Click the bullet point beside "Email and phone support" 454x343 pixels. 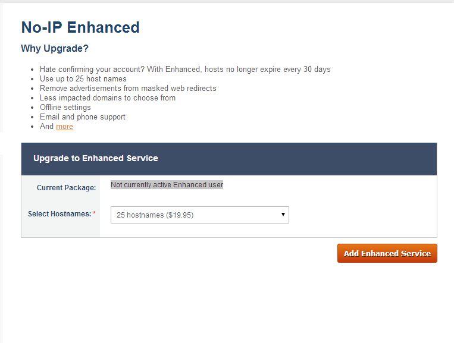pyautogui.click(x=33, y=118)
